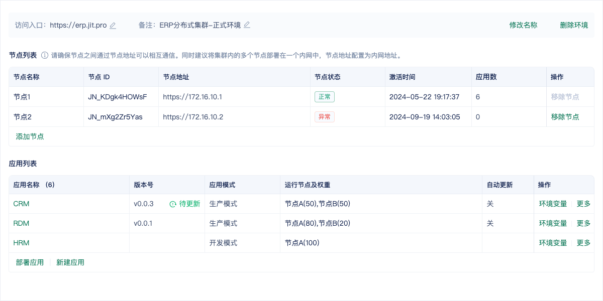Screen dimensions: 603x301
Task: Select node ID JN_mXg2Zr5Yas
Action: point(115,117)
